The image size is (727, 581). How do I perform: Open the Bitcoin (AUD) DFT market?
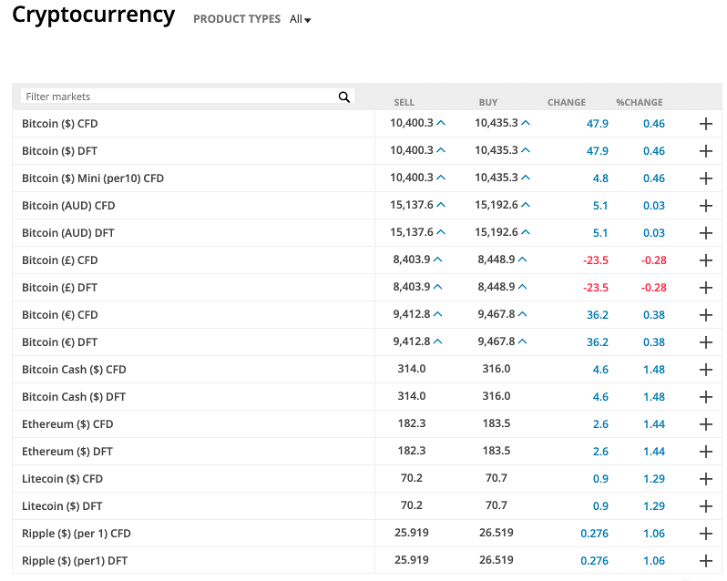coord(67,233)
